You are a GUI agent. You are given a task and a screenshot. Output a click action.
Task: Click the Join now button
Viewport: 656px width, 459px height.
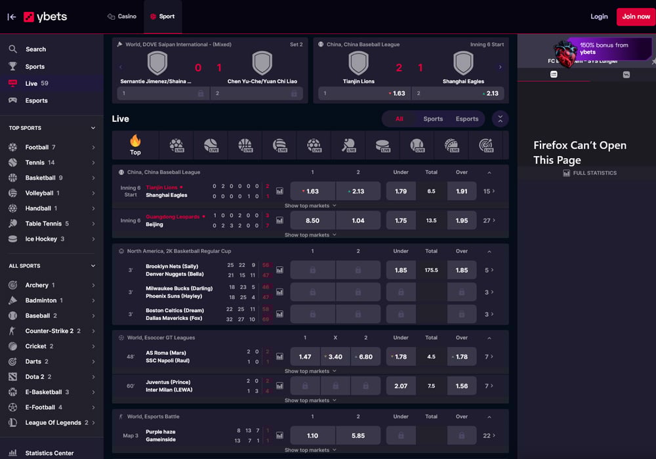(636, 17)
